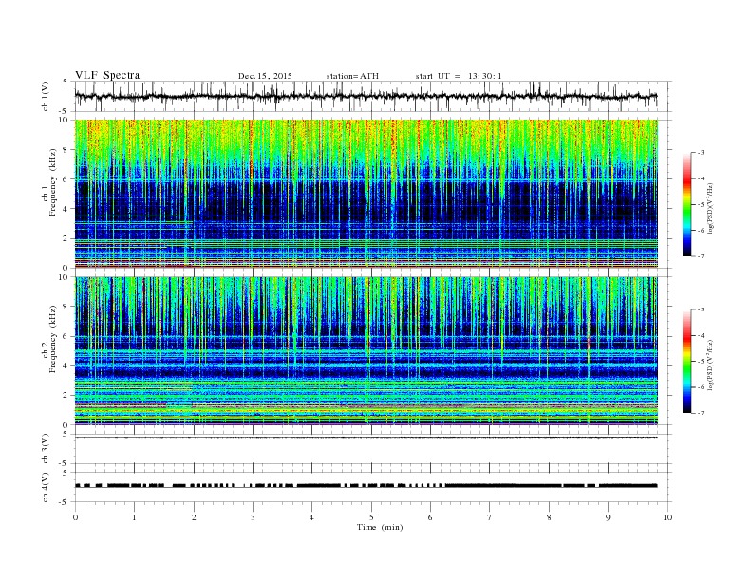The height and width of the screenshot is (581, 752).
Task: Click the "-7" tick on ch.1 color bar
Action: tap(701, 256)
